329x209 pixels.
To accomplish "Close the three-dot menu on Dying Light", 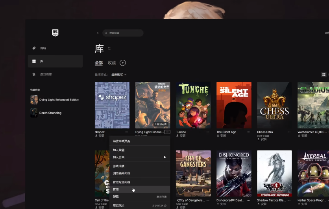I will [167, 132].
